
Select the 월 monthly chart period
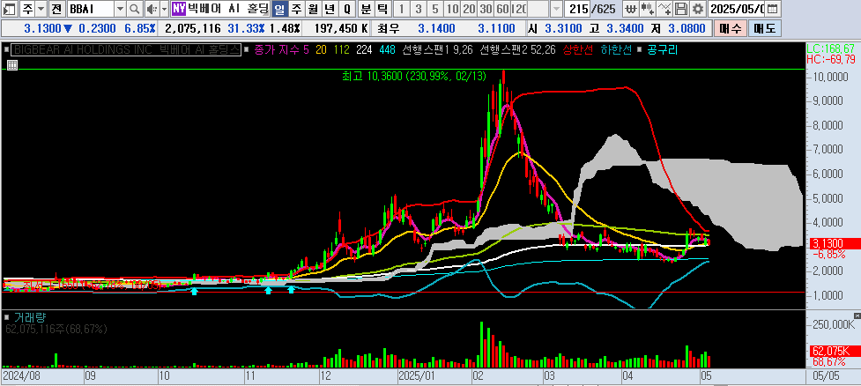313,8
